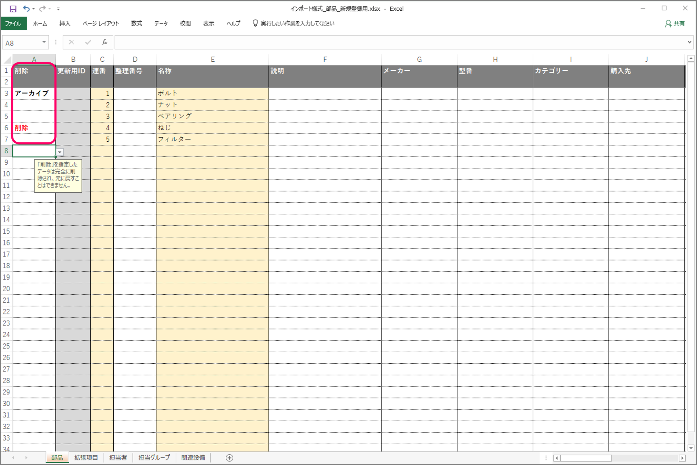Select column E header
Screen dimensions: 697x465
click(x=212, y=59)
